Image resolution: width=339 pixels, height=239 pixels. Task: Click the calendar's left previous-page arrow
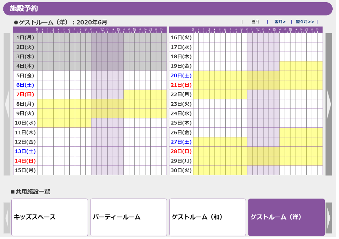(7, 104)
